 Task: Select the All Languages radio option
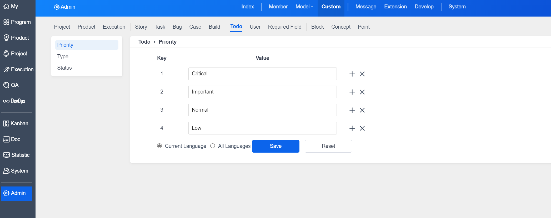point(213,146)
